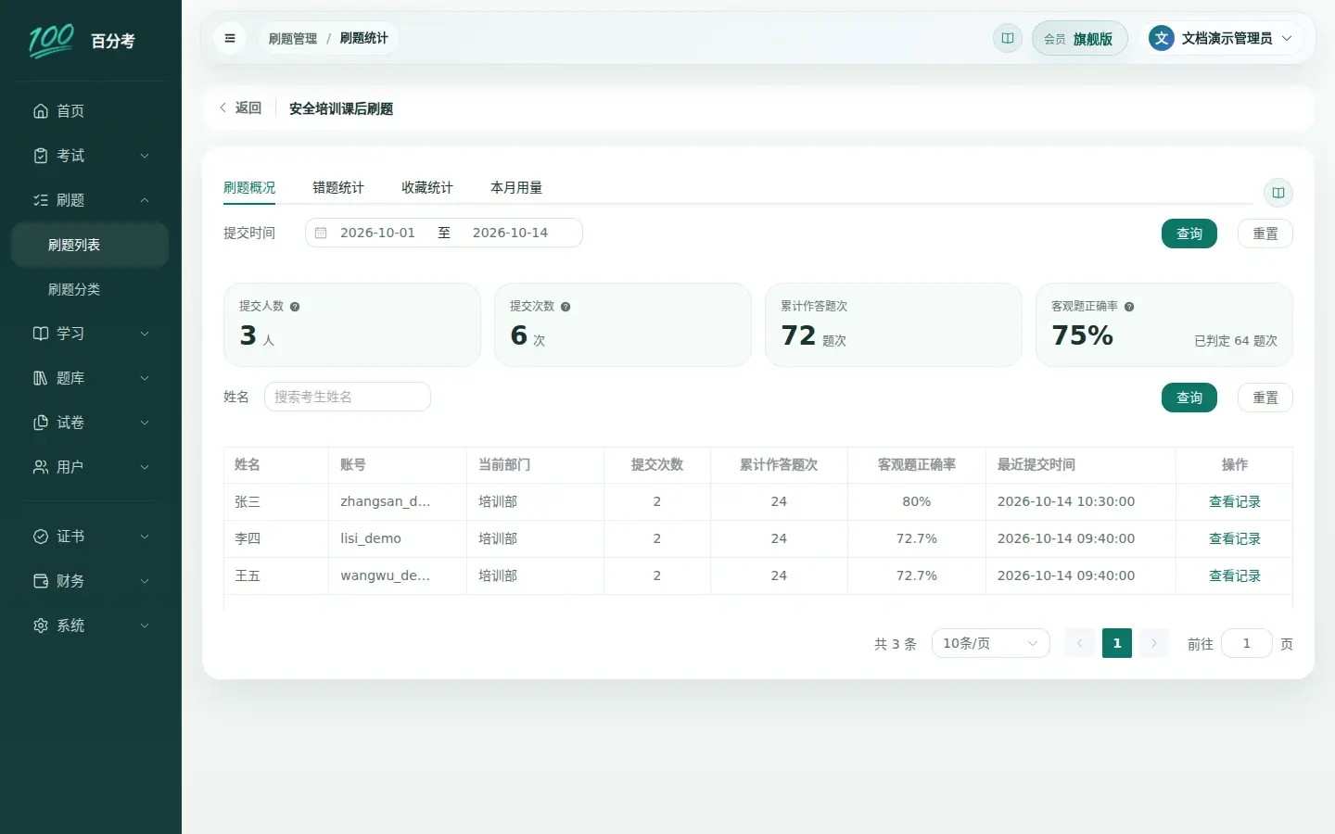This screenshot has width=1335, height=834.
Task: Collapse the 刷题 sidebar menu
Action: (x=91, y=200)
